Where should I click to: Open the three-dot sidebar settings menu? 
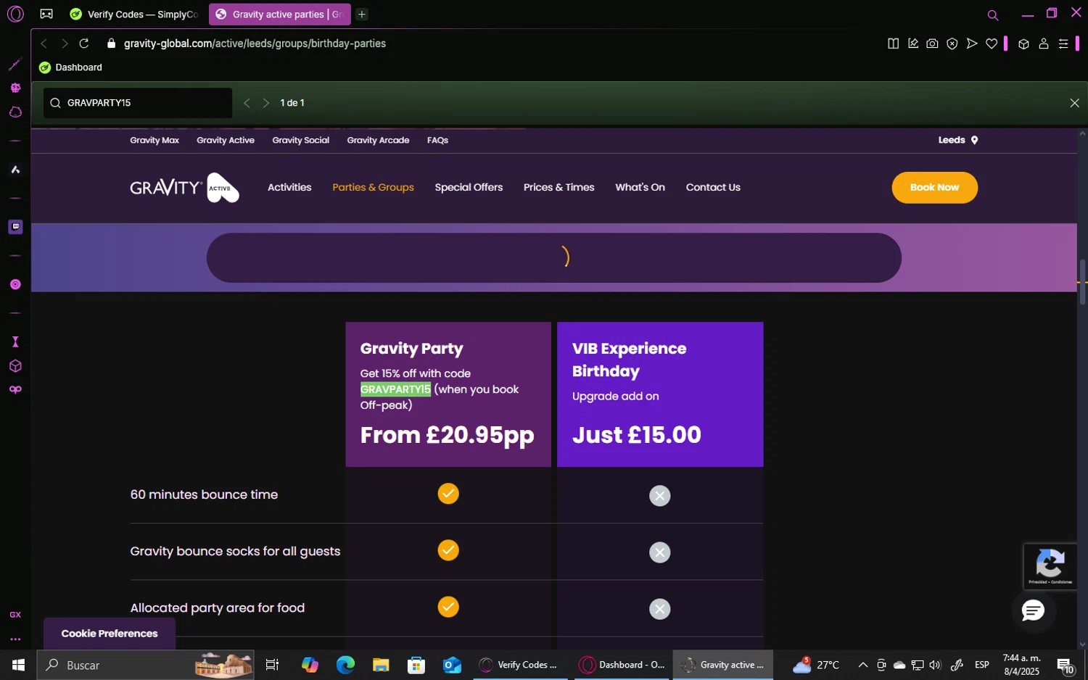tap(15, 639)
